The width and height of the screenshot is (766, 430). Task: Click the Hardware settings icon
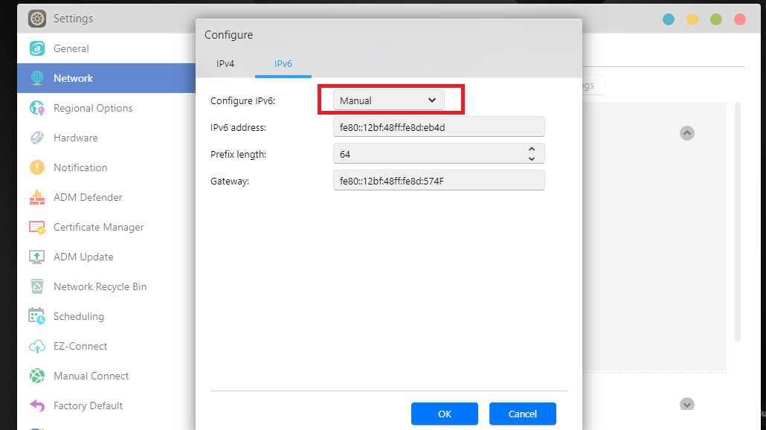coord(36,138)
